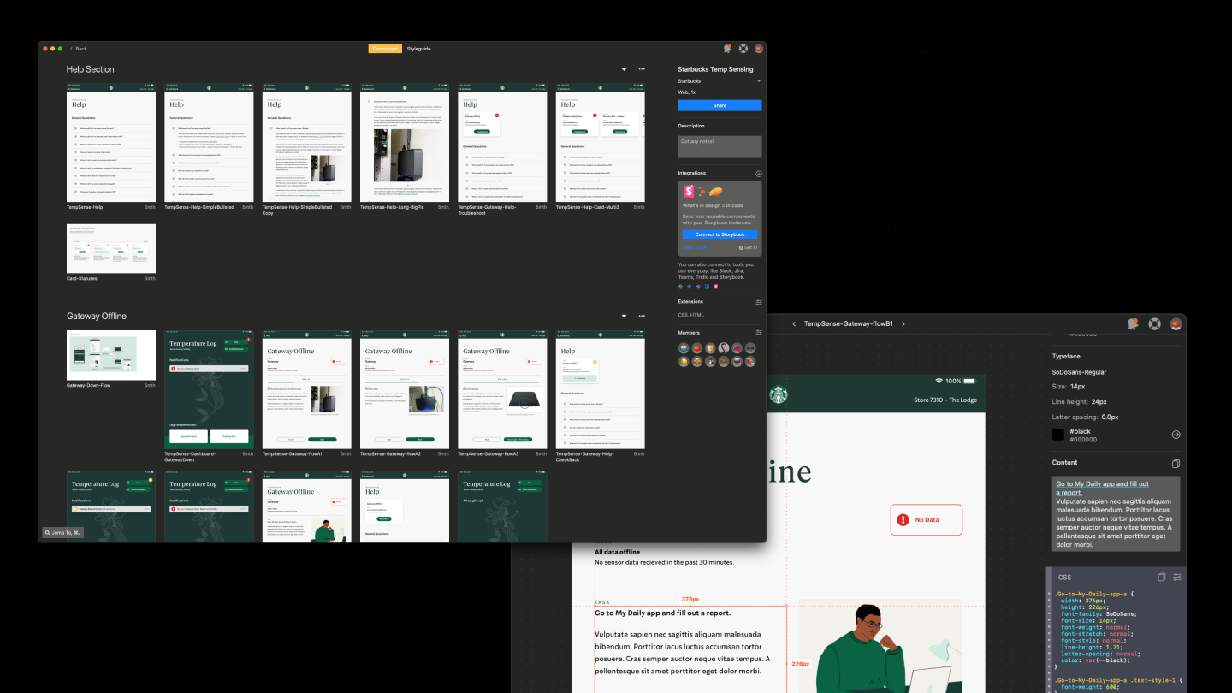Go to previous screen in TempSense-Gateway-flowB1 window

pos(794,324)
